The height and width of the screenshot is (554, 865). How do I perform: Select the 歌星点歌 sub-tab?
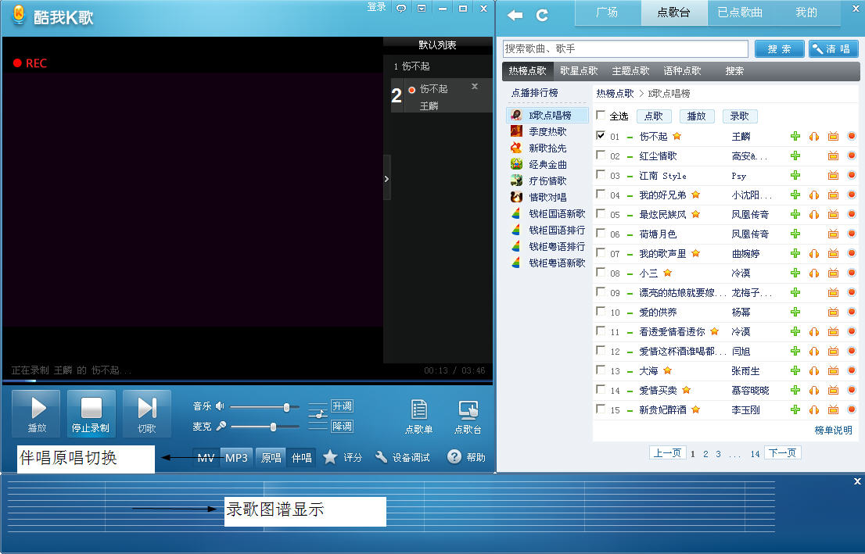(x=579, y=71)
